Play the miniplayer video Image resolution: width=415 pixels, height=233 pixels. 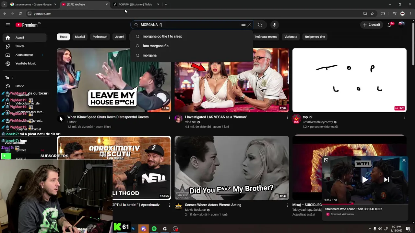click(x=365, y=180)
